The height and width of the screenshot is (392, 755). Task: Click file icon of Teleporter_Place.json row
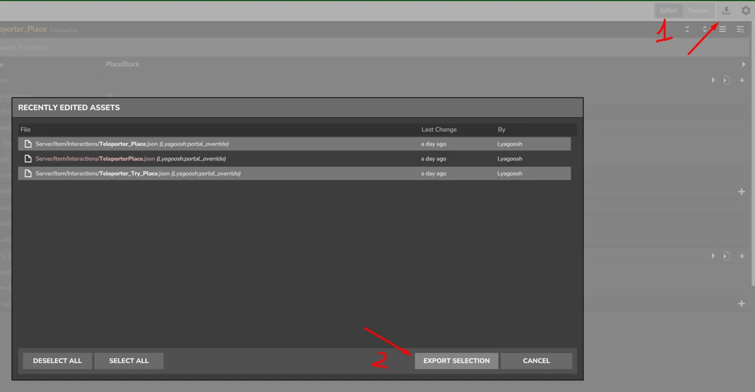click(28, 144)
